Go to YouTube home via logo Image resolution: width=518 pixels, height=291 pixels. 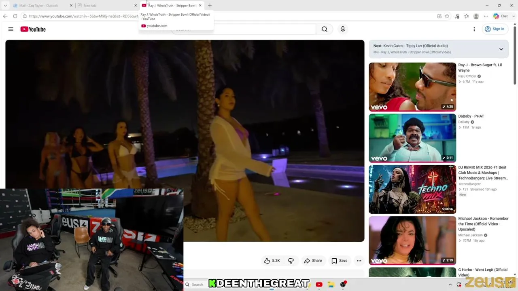pos(33,29)
